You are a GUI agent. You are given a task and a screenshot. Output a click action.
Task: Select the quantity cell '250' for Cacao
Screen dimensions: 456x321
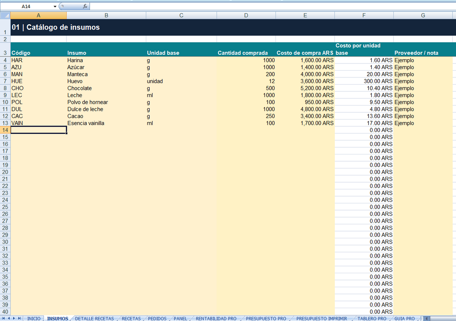tap(246, 116)
